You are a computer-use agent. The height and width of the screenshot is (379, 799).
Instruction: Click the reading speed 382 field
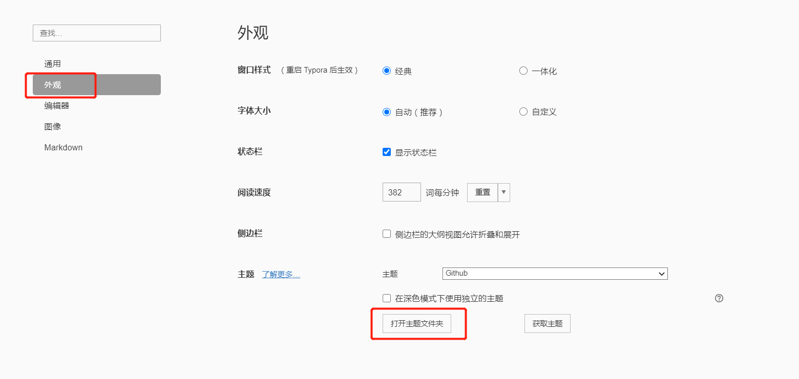pyautogui.click(x=402, y=192)
